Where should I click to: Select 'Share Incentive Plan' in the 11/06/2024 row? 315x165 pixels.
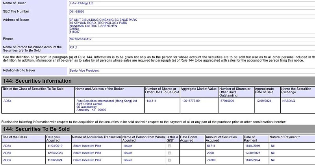point(87,160)
